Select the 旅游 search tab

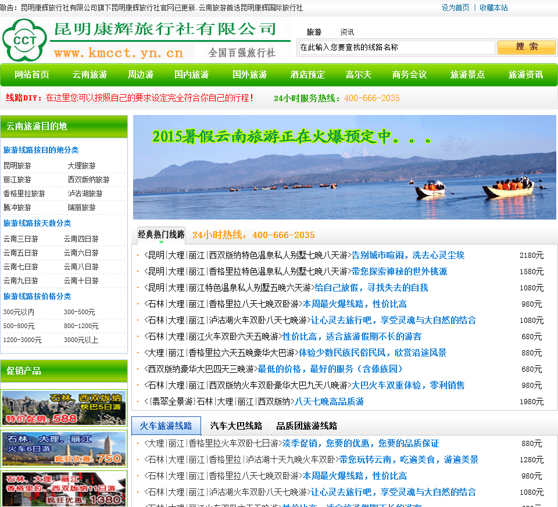pos(314,33)
